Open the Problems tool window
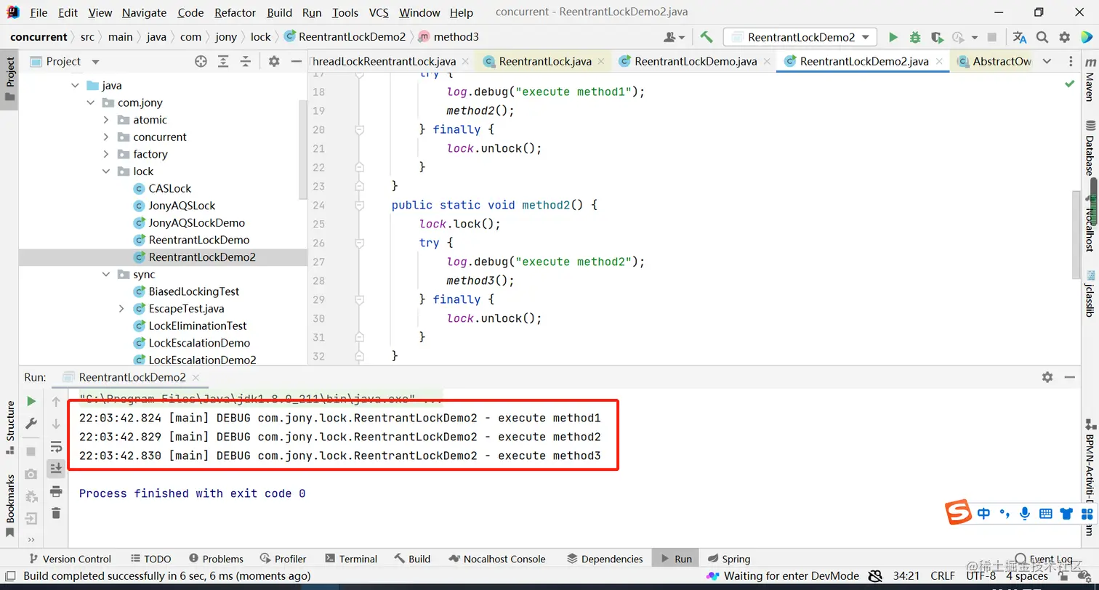The image size is (1099, 590). coord(216,559)
